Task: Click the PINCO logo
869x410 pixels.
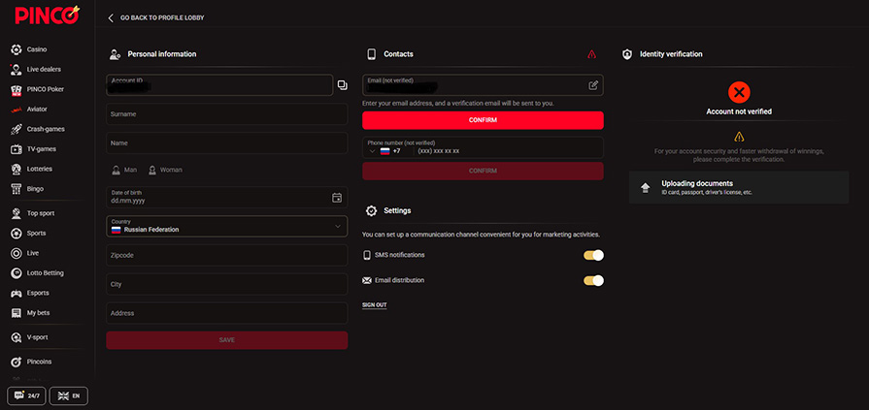Action: pyautogui.click(x=48, y=15)
